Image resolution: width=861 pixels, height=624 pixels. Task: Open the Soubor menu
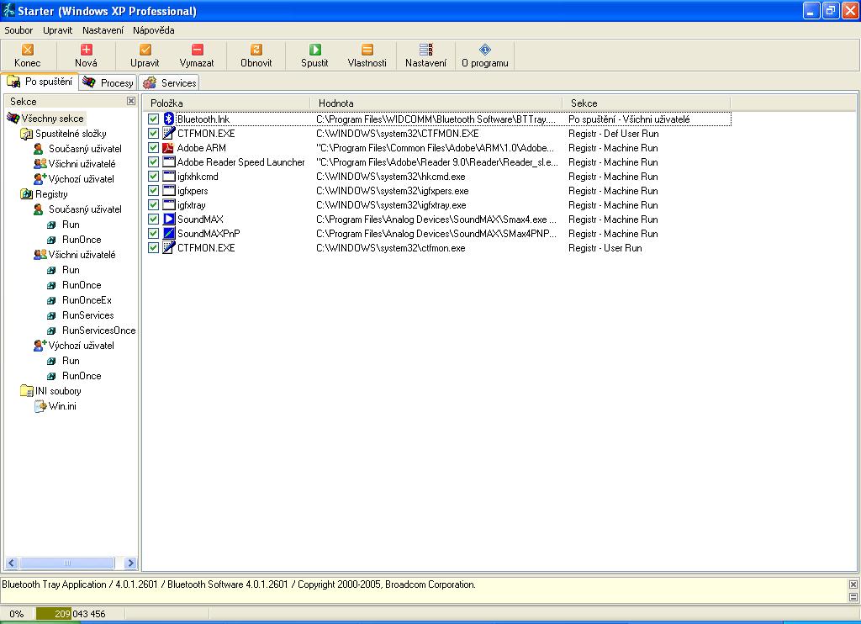pos(18,30)
